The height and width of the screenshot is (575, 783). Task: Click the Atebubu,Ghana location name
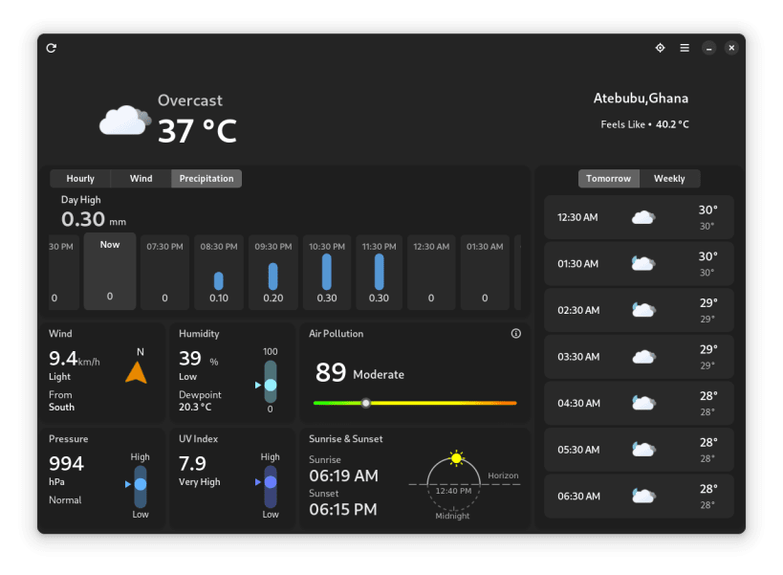(x=641, y=99)
